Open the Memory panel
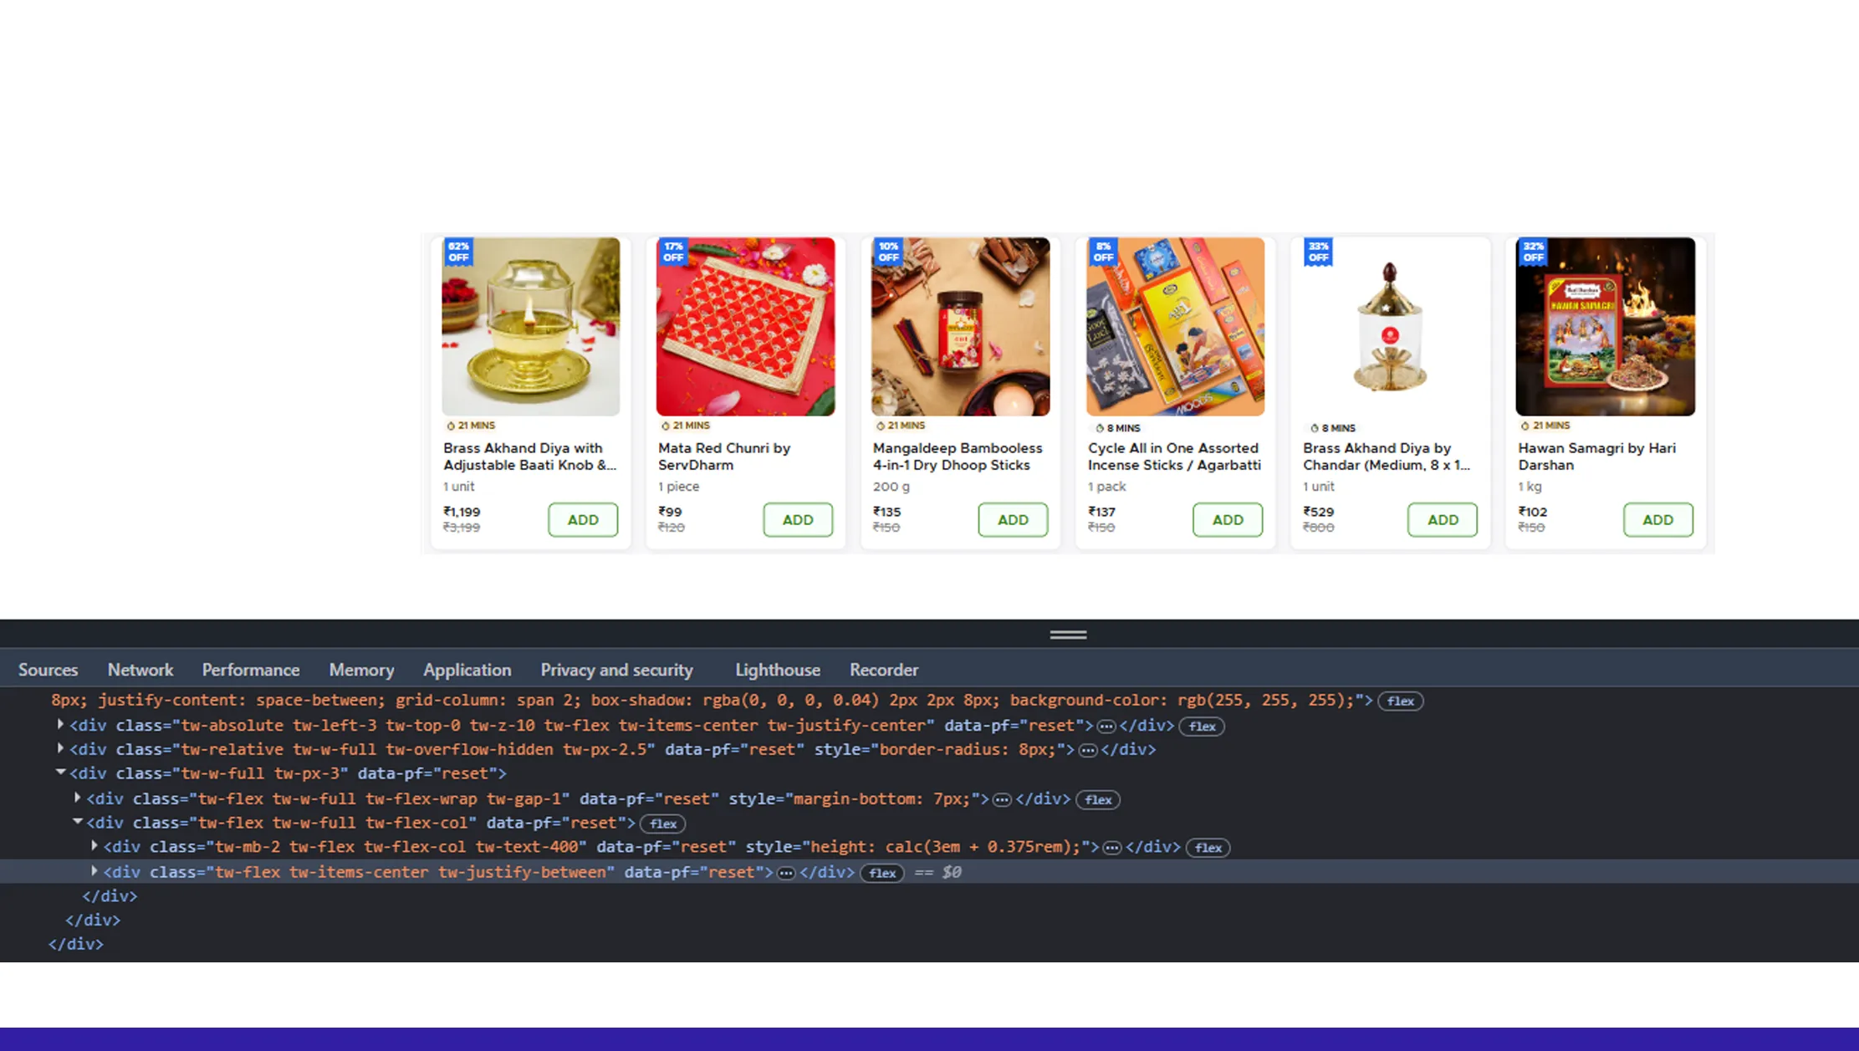Viewport: 1859px width, 1051px height. [361, 670]
